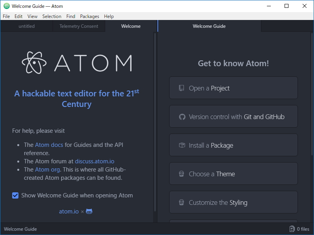Open the Packages menu
The image size is (314, 235).
89,16
